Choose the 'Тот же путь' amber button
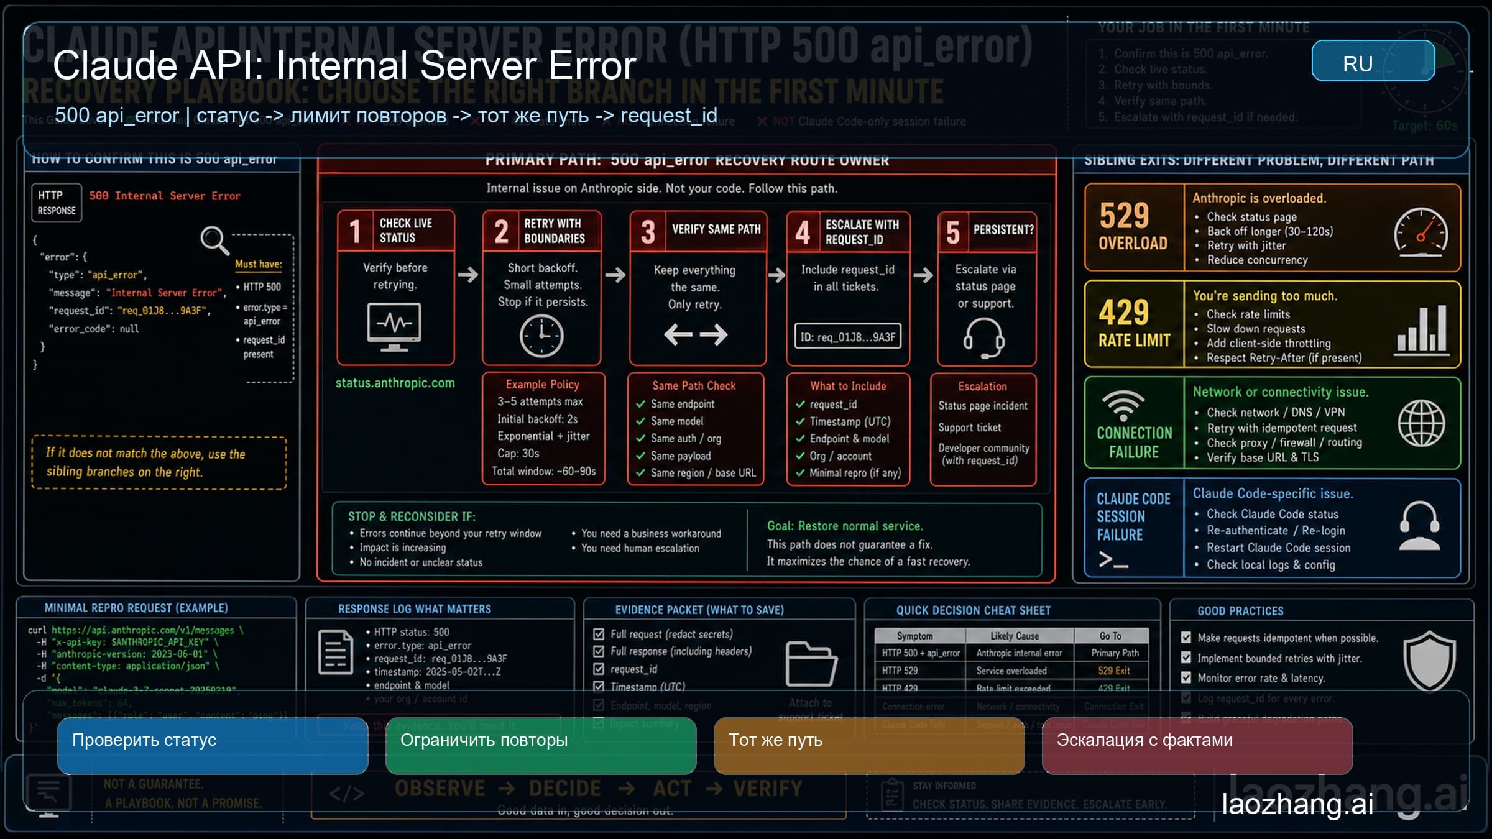The height and width of the screenshot is (839, 1492). pyautogui.click(x=869, y=746)
